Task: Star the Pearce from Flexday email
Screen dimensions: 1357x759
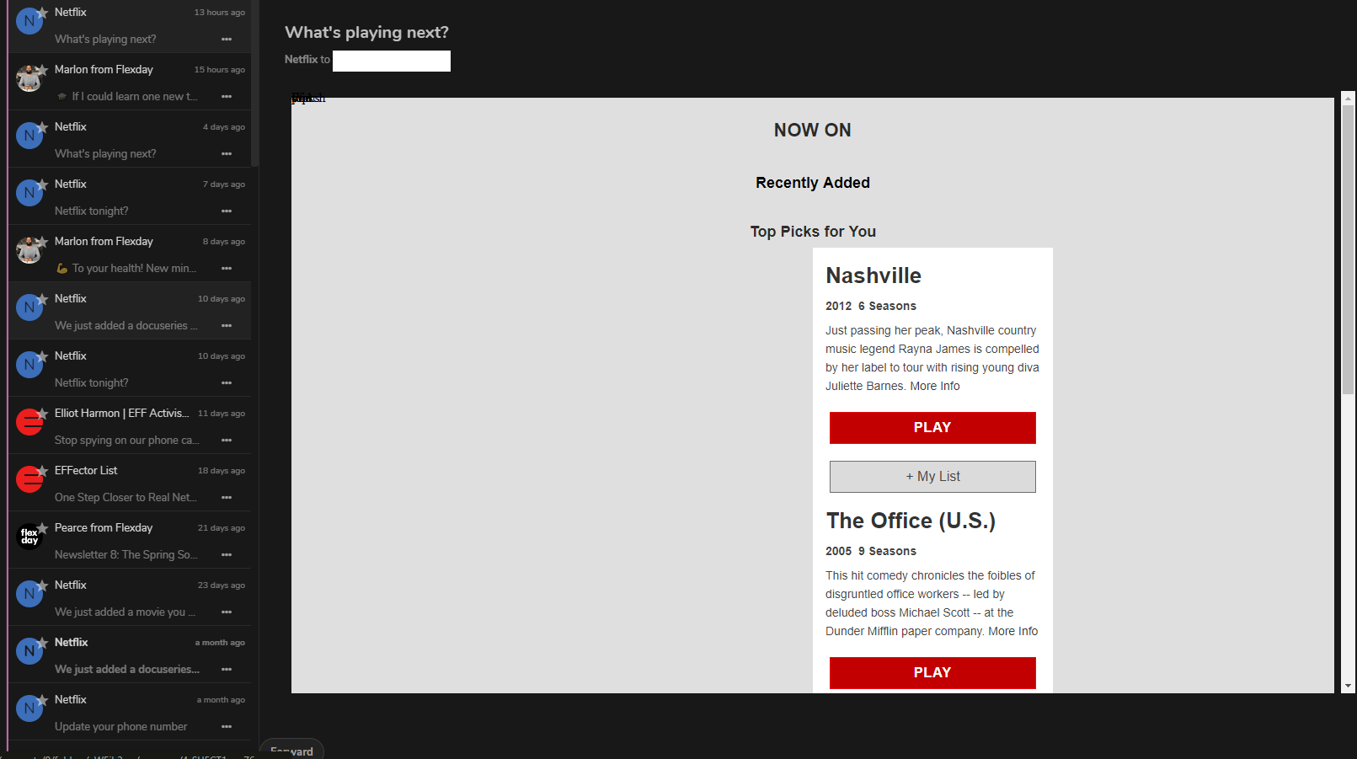Action: pos(42,527)
